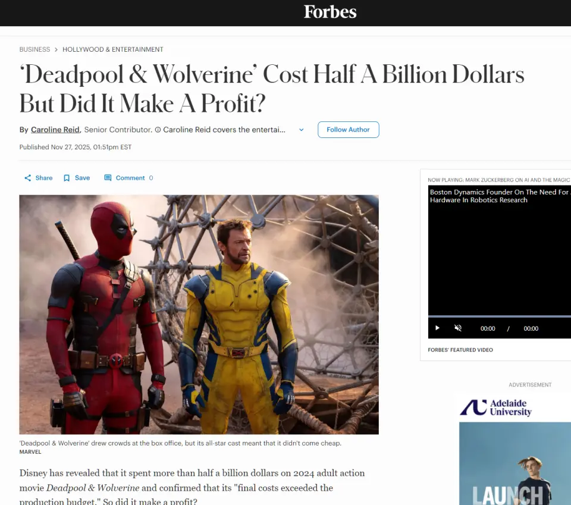This screenshot has height=505, width=571.
Task: Click the breadcrumb arrow after Business
Action: tap(56, 49)
